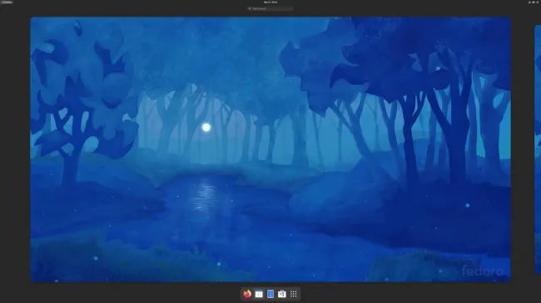Launch the Software shopping bag app

point(282,294)
